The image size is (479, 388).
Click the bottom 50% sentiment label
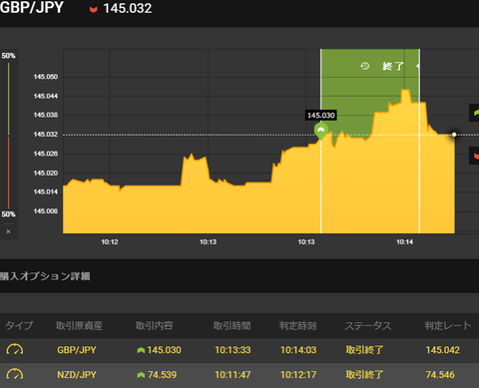click(x=8, y=214)
